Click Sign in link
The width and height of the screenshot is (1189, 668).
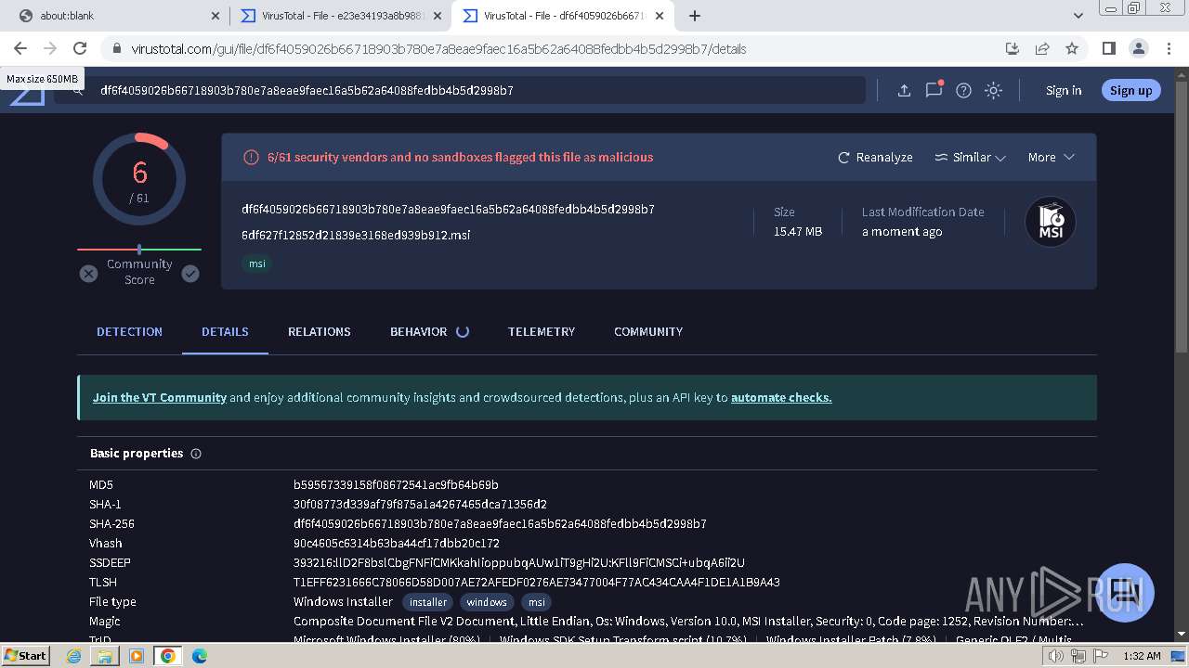point(1064,90)
